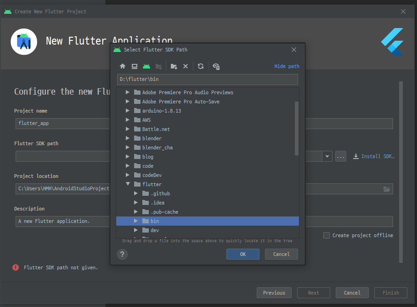Cancel the SDK path selection dialog

point(282,254)
